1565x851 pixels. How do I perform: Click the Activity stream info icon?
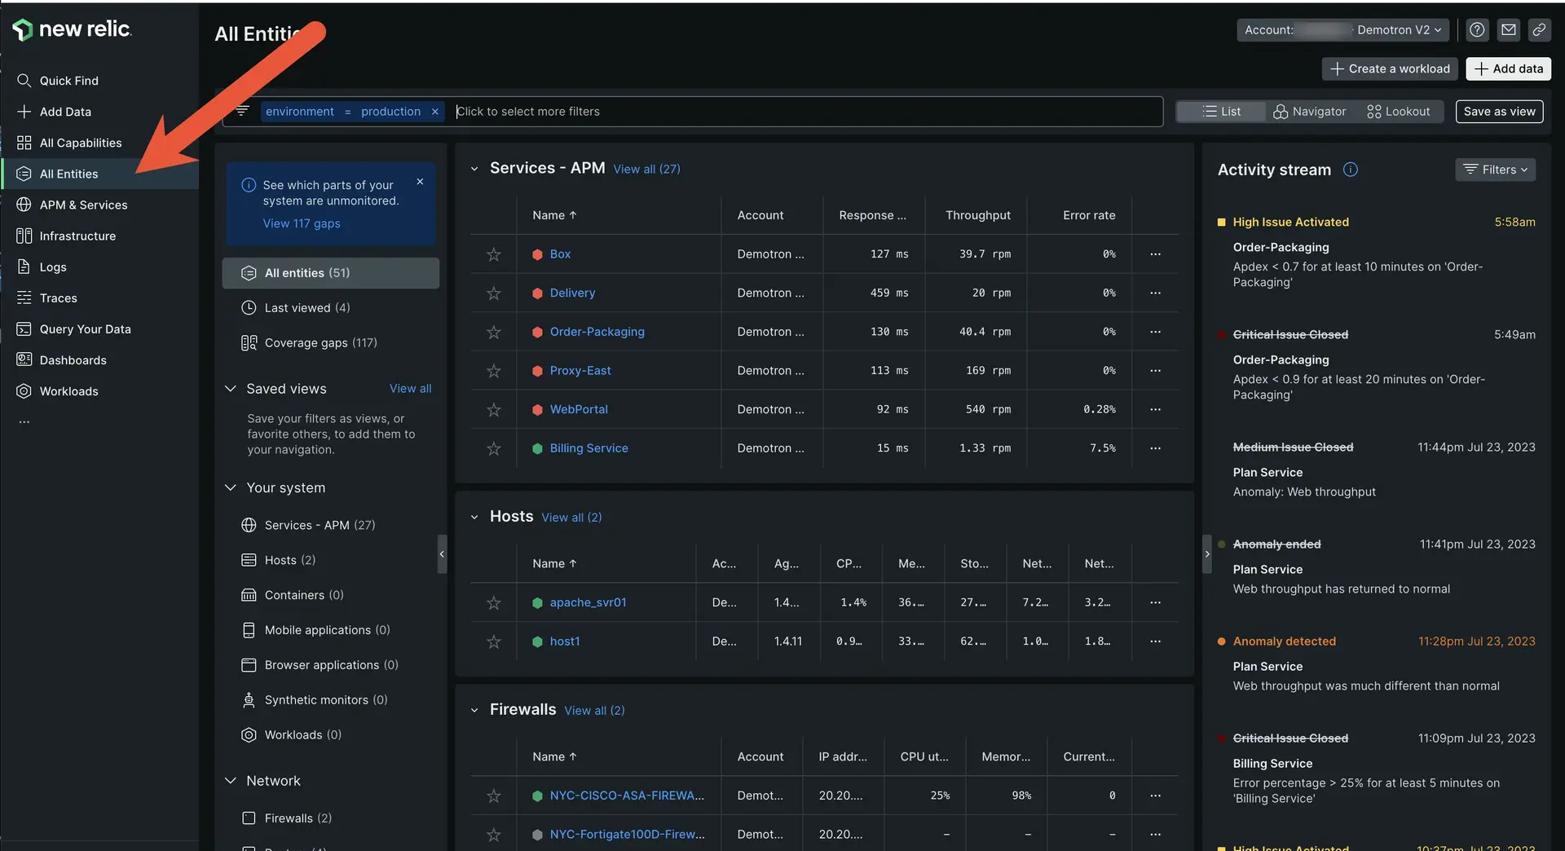(x=1350, y=170)
